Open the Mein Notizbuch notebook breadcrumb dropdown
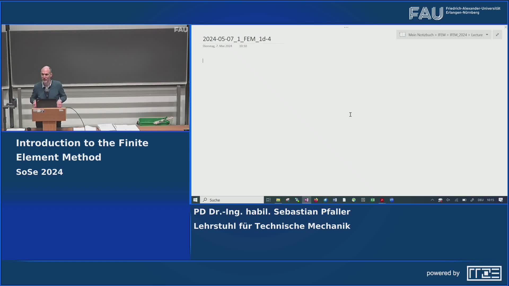This screenshot has height=286, width=509. coord(487,35)
